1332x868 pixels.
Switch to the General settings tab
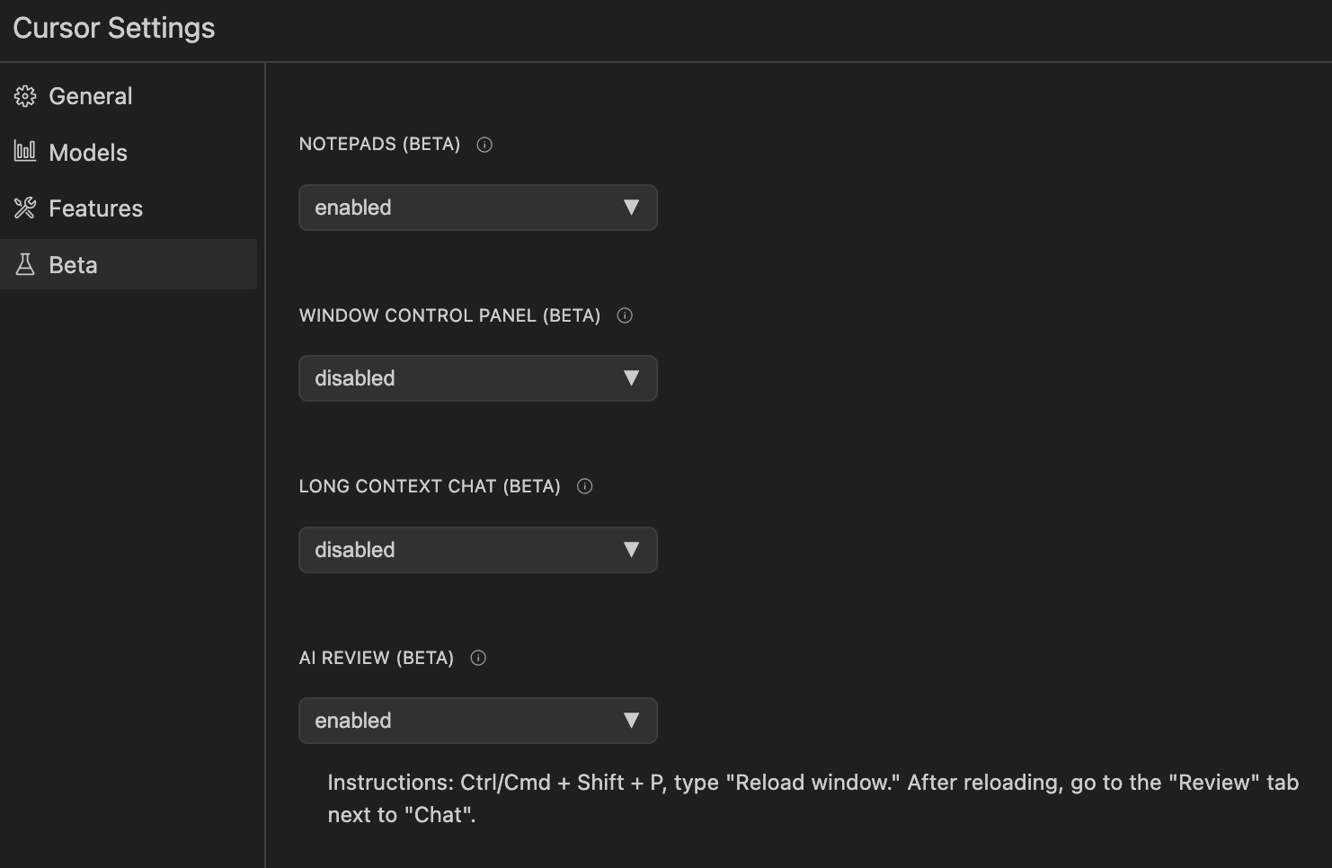[129, 96]
